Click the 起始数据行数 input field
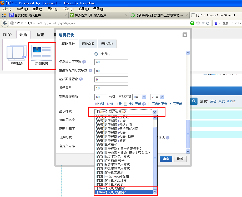 [111, 79]
